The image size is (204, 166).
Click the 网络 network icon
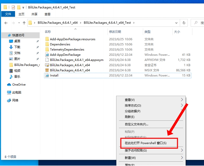(x=9, y=101)
